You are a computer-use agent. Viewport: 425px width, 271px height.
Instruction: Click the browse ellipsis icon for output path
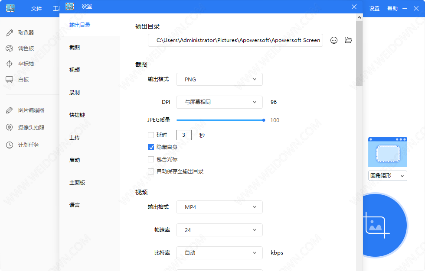(x=334, y=40)
